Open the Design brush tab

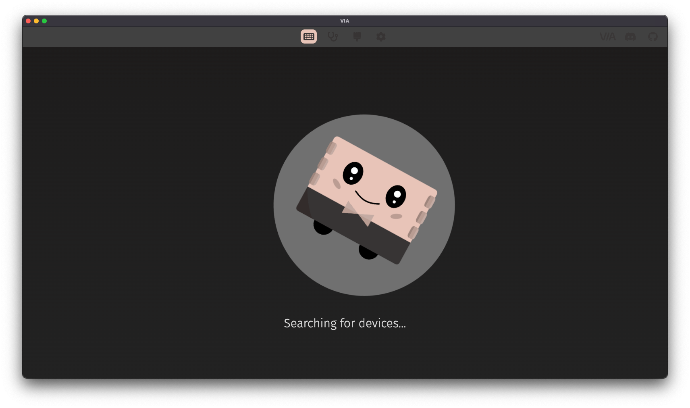click(x=357, y=37)
